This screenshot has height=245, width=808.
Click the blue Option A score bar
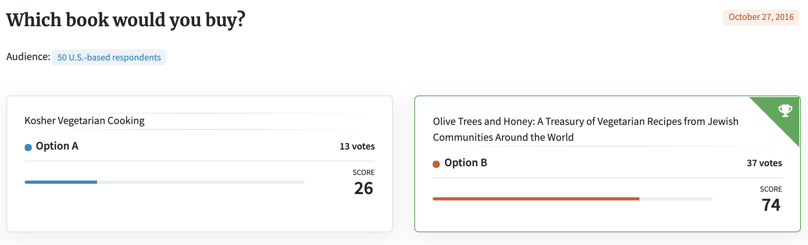[61, 182]
